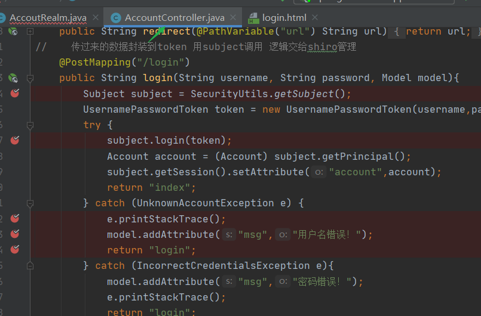Collapse the IncorrectCredentialsException catch fold marker

point(30,265)
